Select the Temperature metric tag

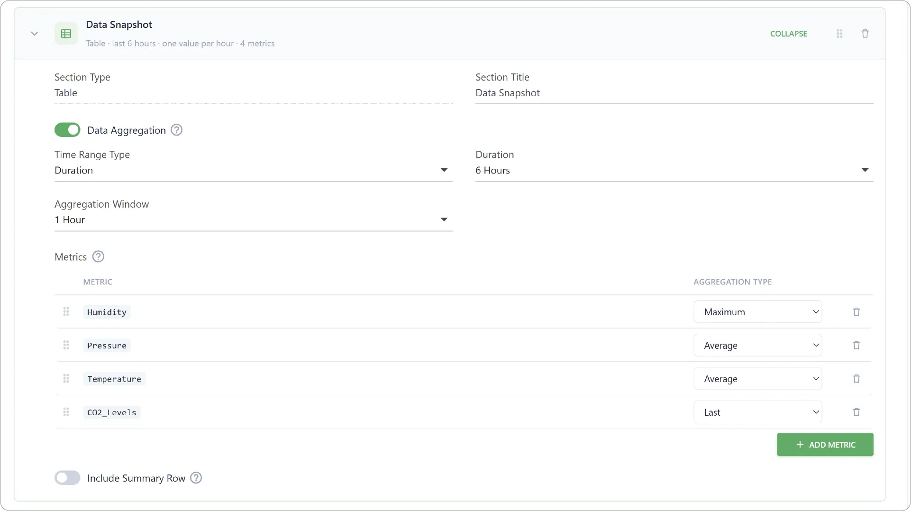(114, 379)
